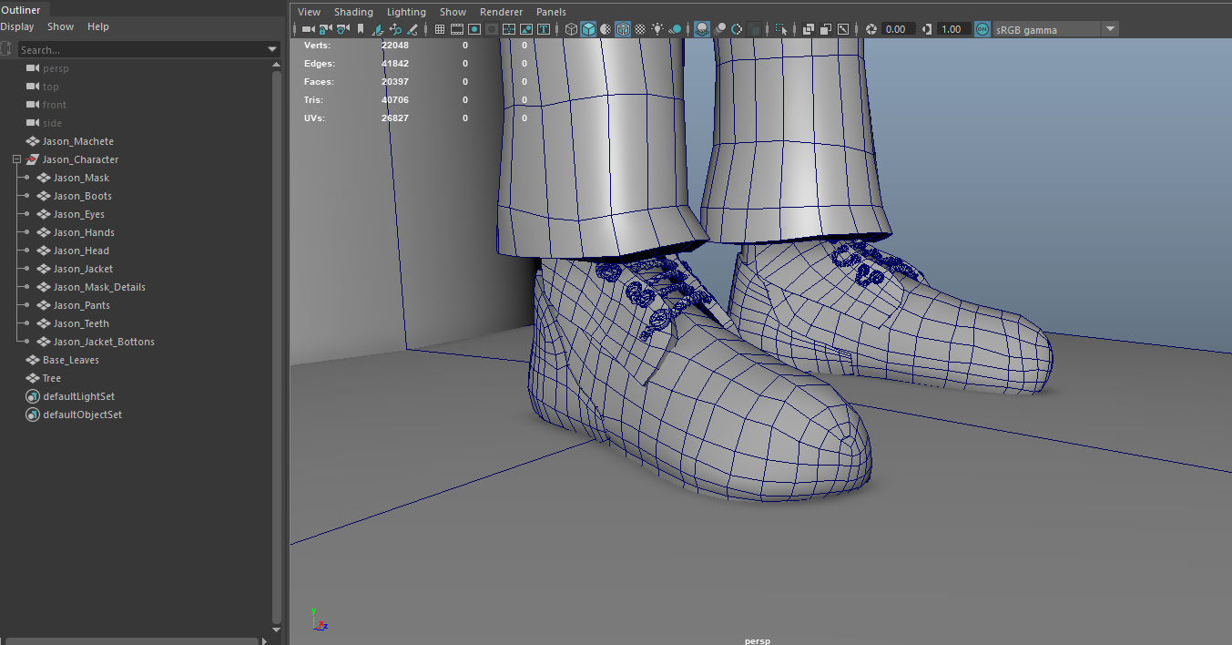Switch to Wireframe display icon
The height and width of the screenshot is (645, 1232).
[571, 29]
